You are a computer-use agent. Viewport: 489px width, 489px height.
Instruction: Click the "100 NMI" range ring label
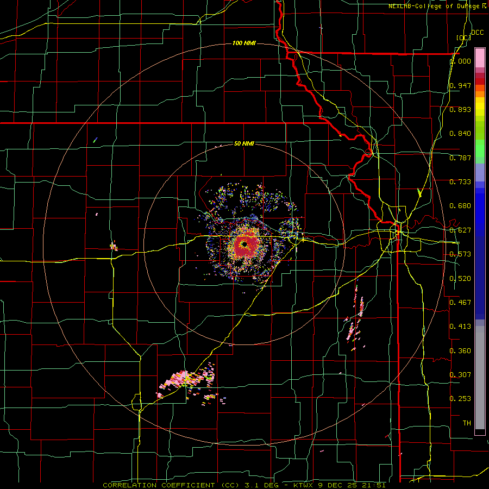pyautogui.click(x=244, y=43)
